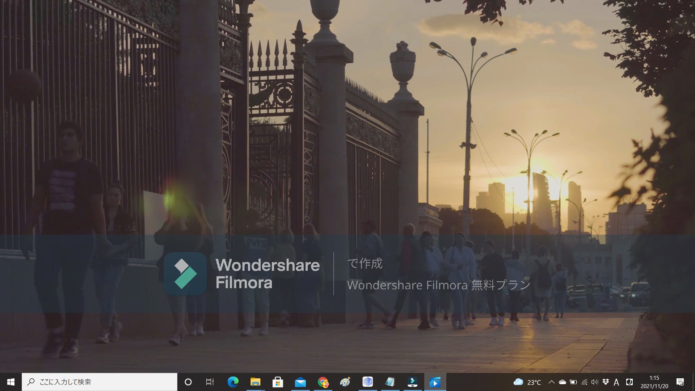Open Cortana from the taskbar
Viewport: 695px width, 391px height.
[188, 382]
